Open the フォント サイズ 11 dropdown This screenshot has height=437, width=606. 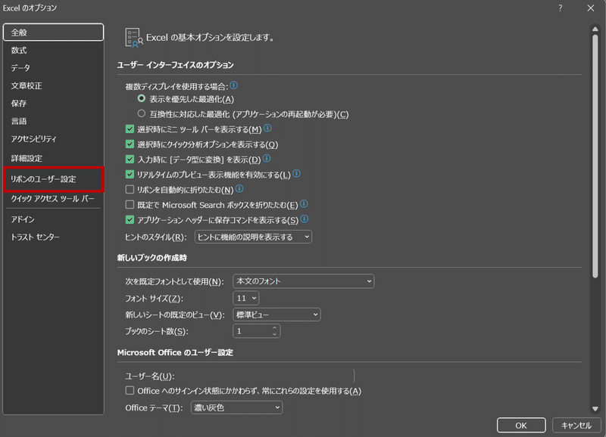(x=245, y=298)
